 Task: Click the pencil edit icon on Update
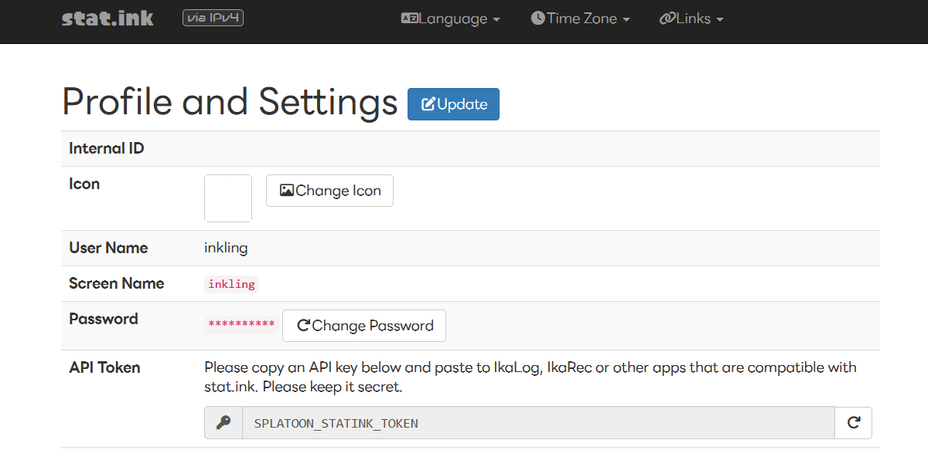coord(428,104)
